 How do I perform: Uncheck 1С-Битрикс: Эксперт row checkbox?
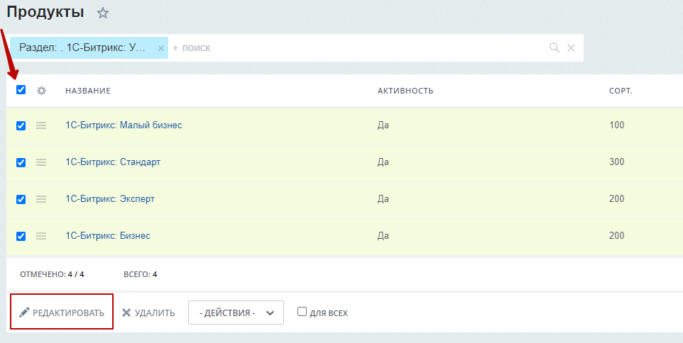coord(21,200)
